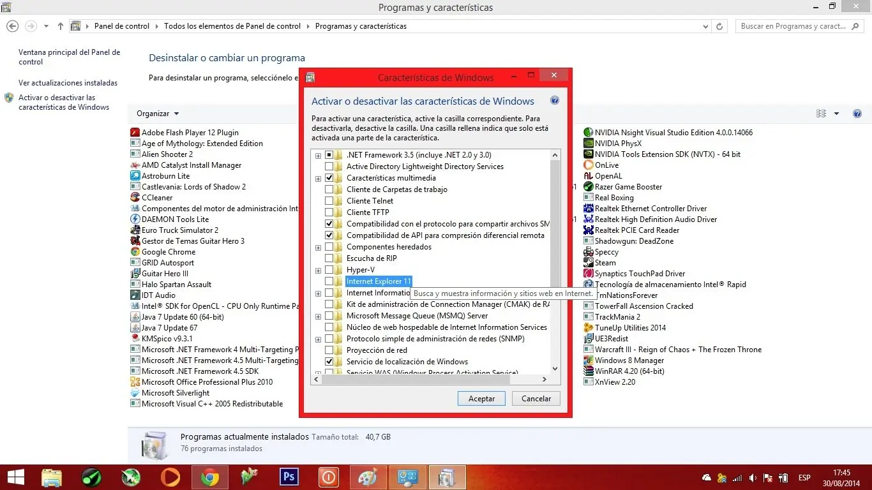
Task: Open Paint from the taskbar
Action: point(368,477)
